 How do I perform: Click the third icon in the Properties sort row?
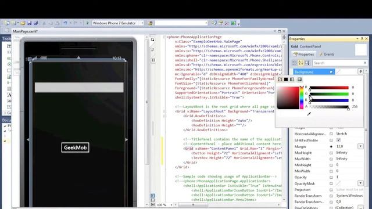tap(307, 63)
